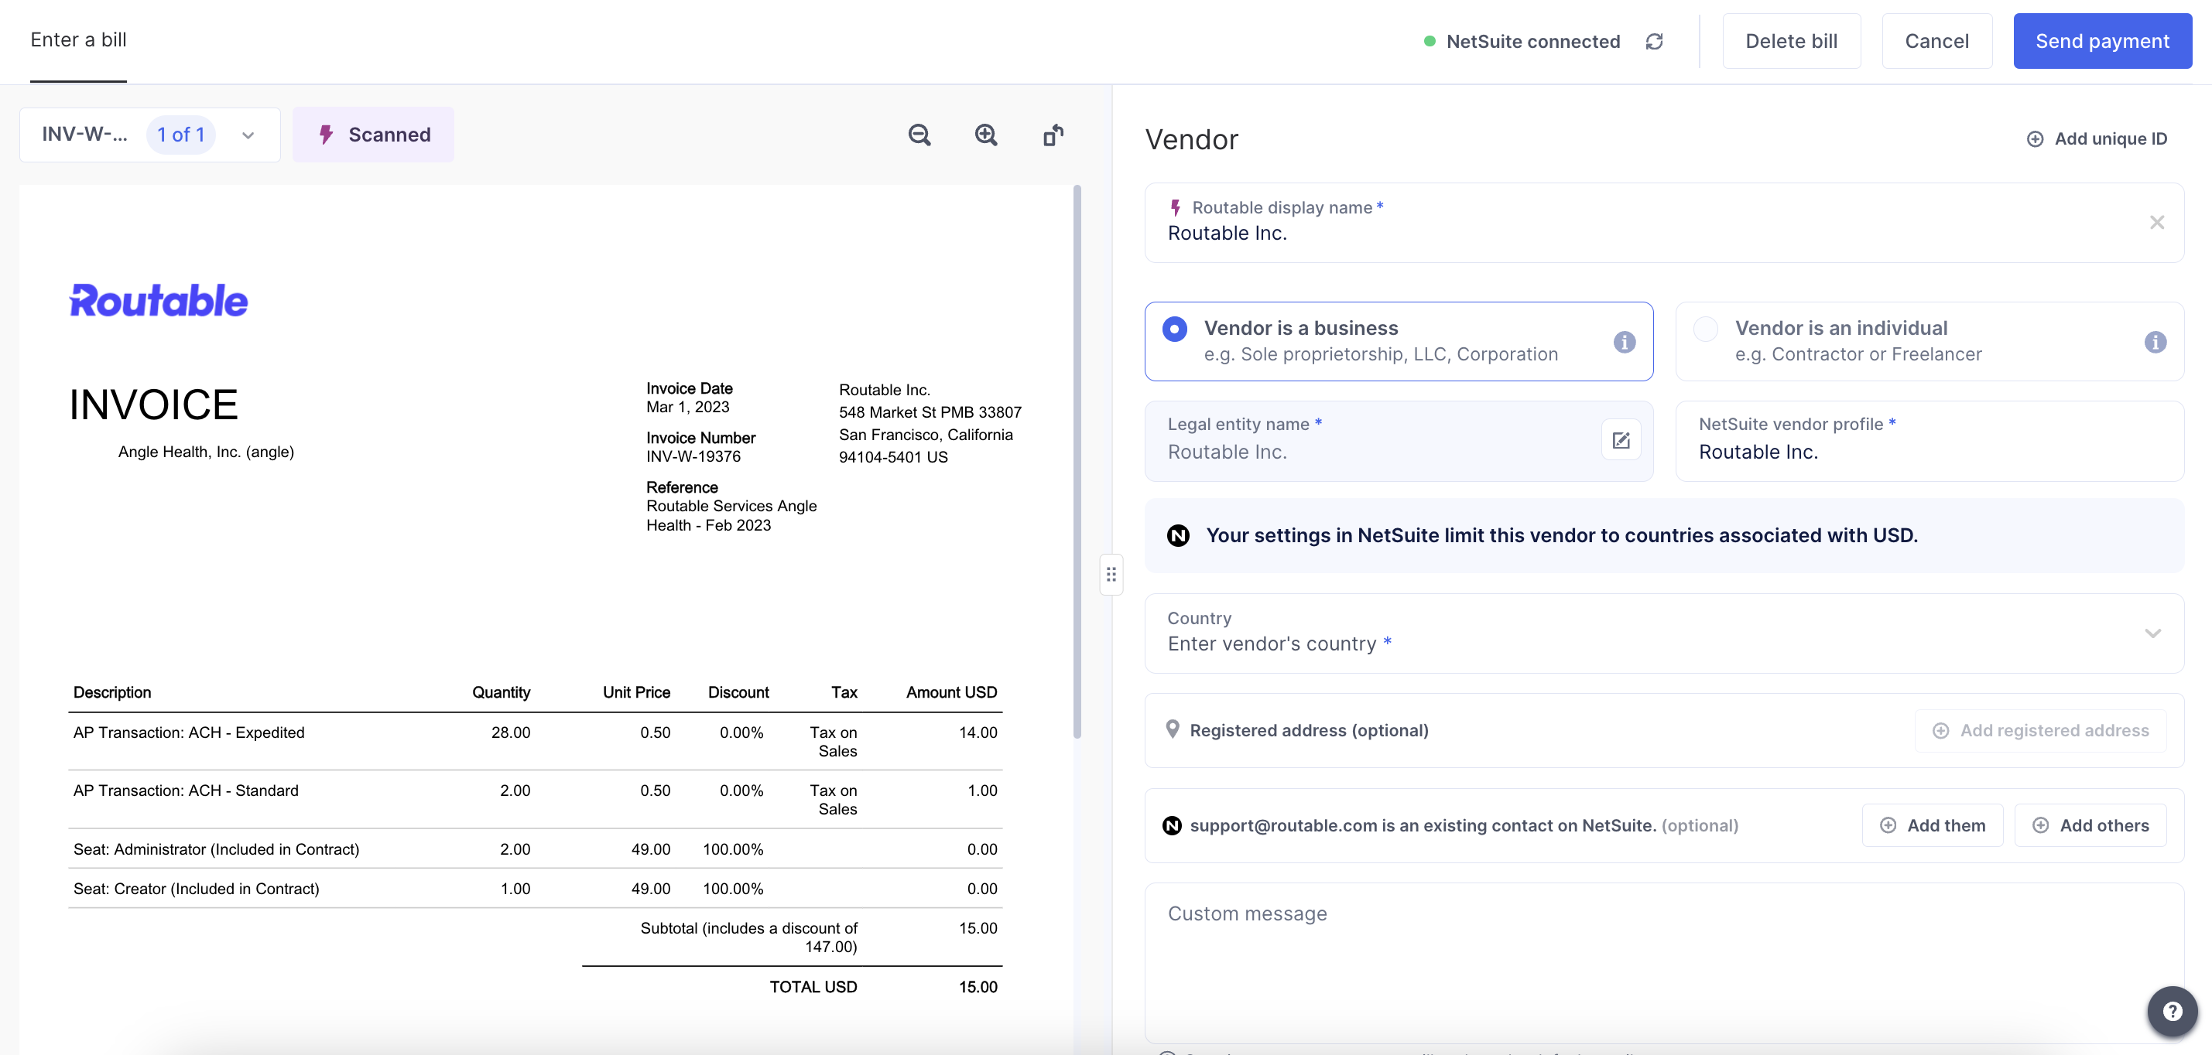Show info about vendor is an individual
The height and width of the screenshot is (1055, 2212).
[2155, 342]
